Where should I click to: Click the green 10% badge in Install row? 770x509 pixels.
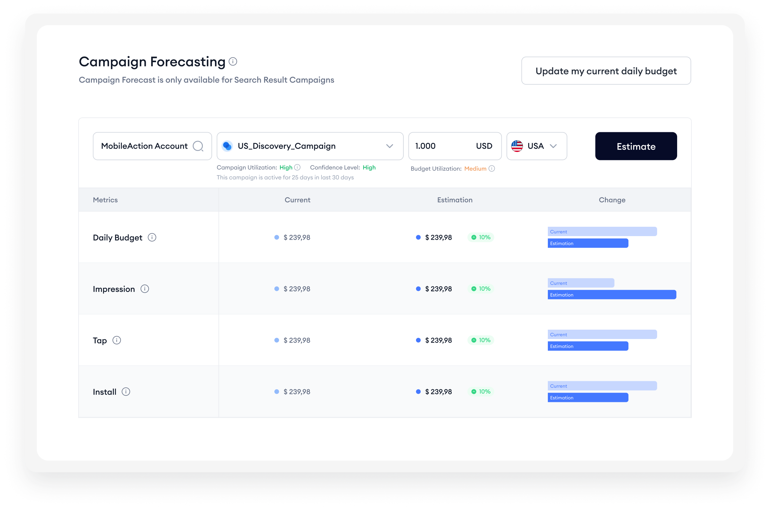480,392
